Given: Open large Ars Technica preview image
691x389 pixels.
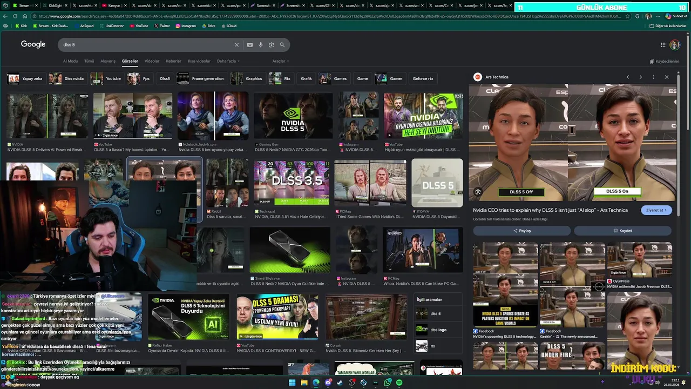Looking at the screenshot, I should (572, 142).
